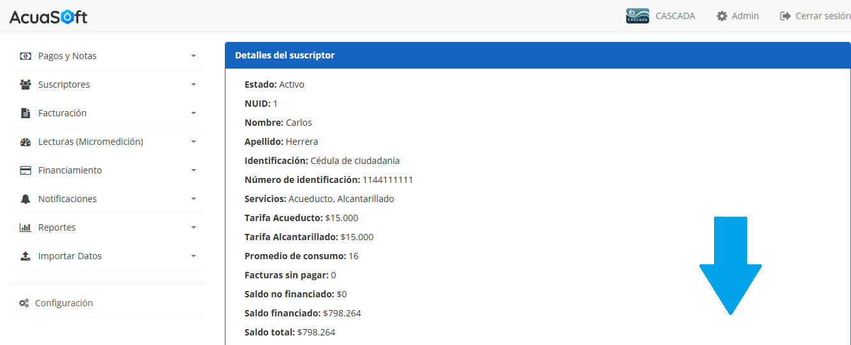Click Cerrar sesión to log out
Image resolution: width=851 pixels, height=345 pixels.
815,16
